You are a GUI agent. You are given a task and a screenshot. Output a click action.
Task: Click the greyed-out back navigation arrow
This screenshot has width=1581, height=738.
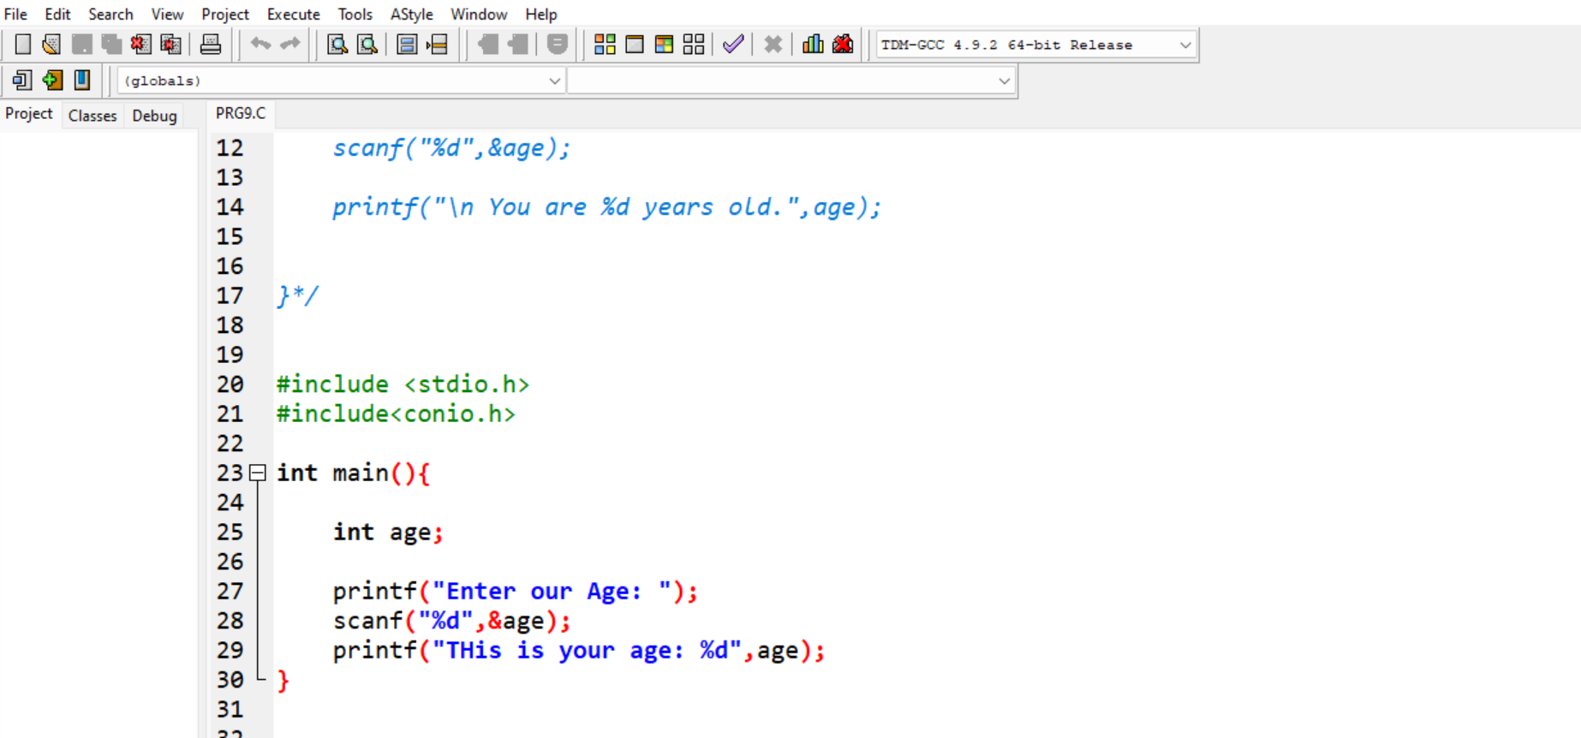tap(488, 45)
